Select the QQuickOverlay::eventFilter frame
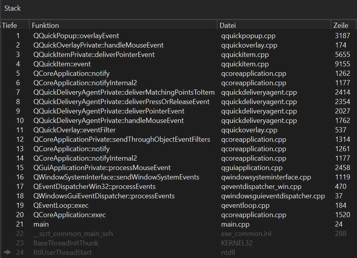The width and height of the screenshot is (357, 258). coord(178,130)
